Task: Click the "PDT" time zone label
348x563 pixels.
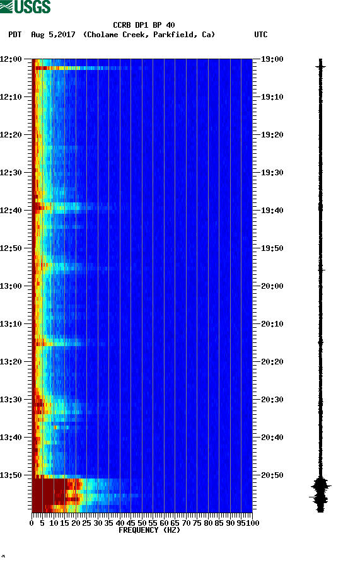Action: (x=15, y=35)
